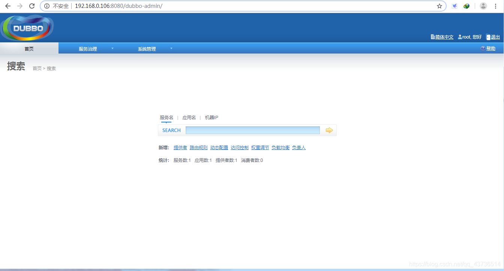Go forward in browser history
504x271 pixels.
click(20, 6)
